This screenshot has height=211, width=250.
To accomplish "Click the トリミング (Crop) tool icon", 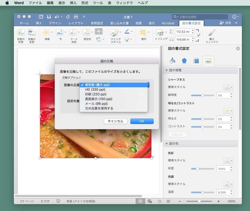I will pos(159,33).
